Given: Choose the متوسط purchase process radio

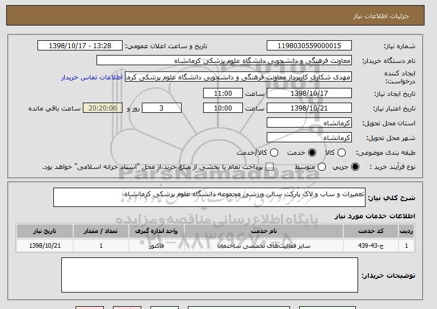Looking at the screenshot, I should (322, 167).
